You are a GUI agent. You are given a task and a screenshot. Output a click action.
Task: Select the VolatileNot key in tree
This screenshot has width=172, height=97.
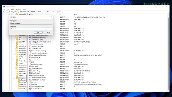pos(22,70)
